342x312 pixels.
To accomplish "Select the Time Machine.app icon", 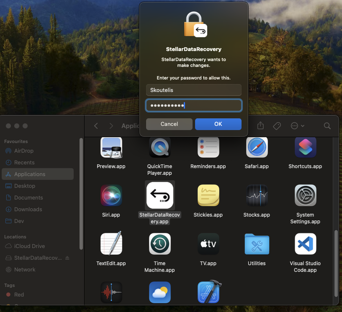I will click(160, 244).
